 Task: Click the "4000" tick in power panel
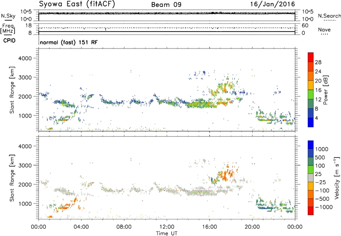coord(25,58)
